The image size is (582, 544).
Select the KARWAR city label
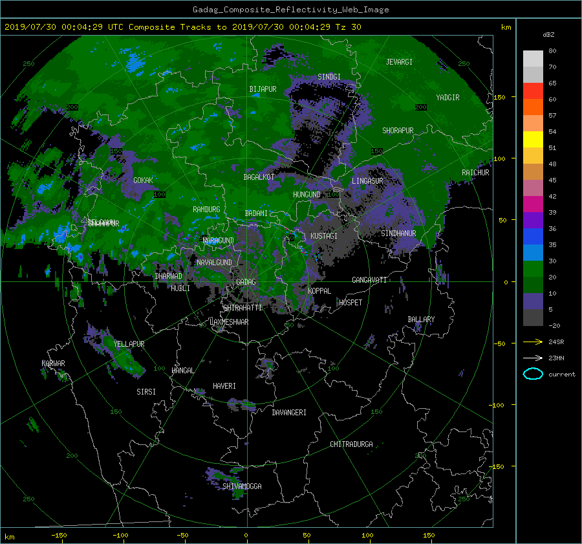[x=54, y=364]
